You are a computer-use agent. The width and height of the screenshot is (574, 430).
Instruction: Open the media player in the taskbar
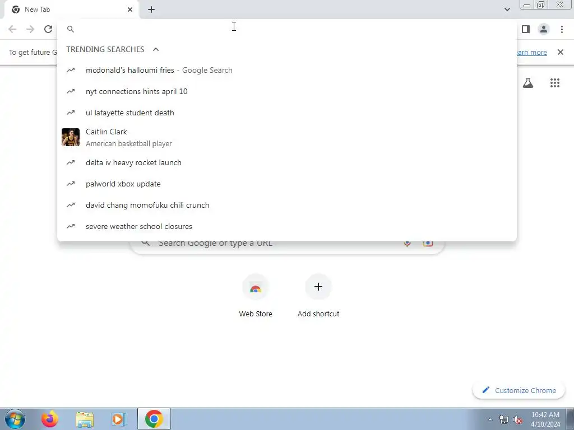click(x=118, y=419)
